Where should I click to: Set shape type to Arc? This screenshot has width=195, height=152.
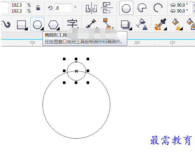pyautogui.click(x=158, y=8)
